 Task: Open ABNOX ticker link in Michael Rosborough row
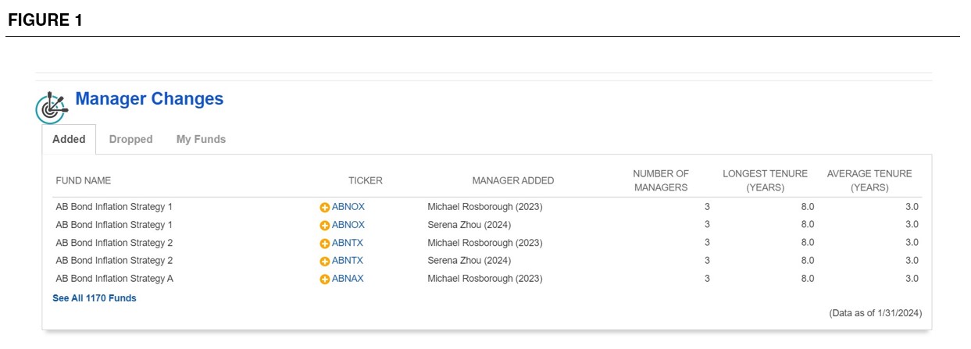[348, 207]
